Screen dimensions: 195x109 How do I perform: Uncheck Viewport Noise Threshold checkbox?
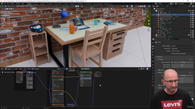[172, 62]
